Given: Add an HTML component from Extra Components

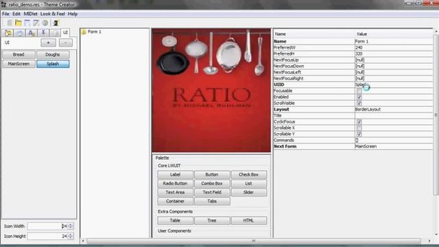Looking at the screenshot, I should (x=248, y=221).
